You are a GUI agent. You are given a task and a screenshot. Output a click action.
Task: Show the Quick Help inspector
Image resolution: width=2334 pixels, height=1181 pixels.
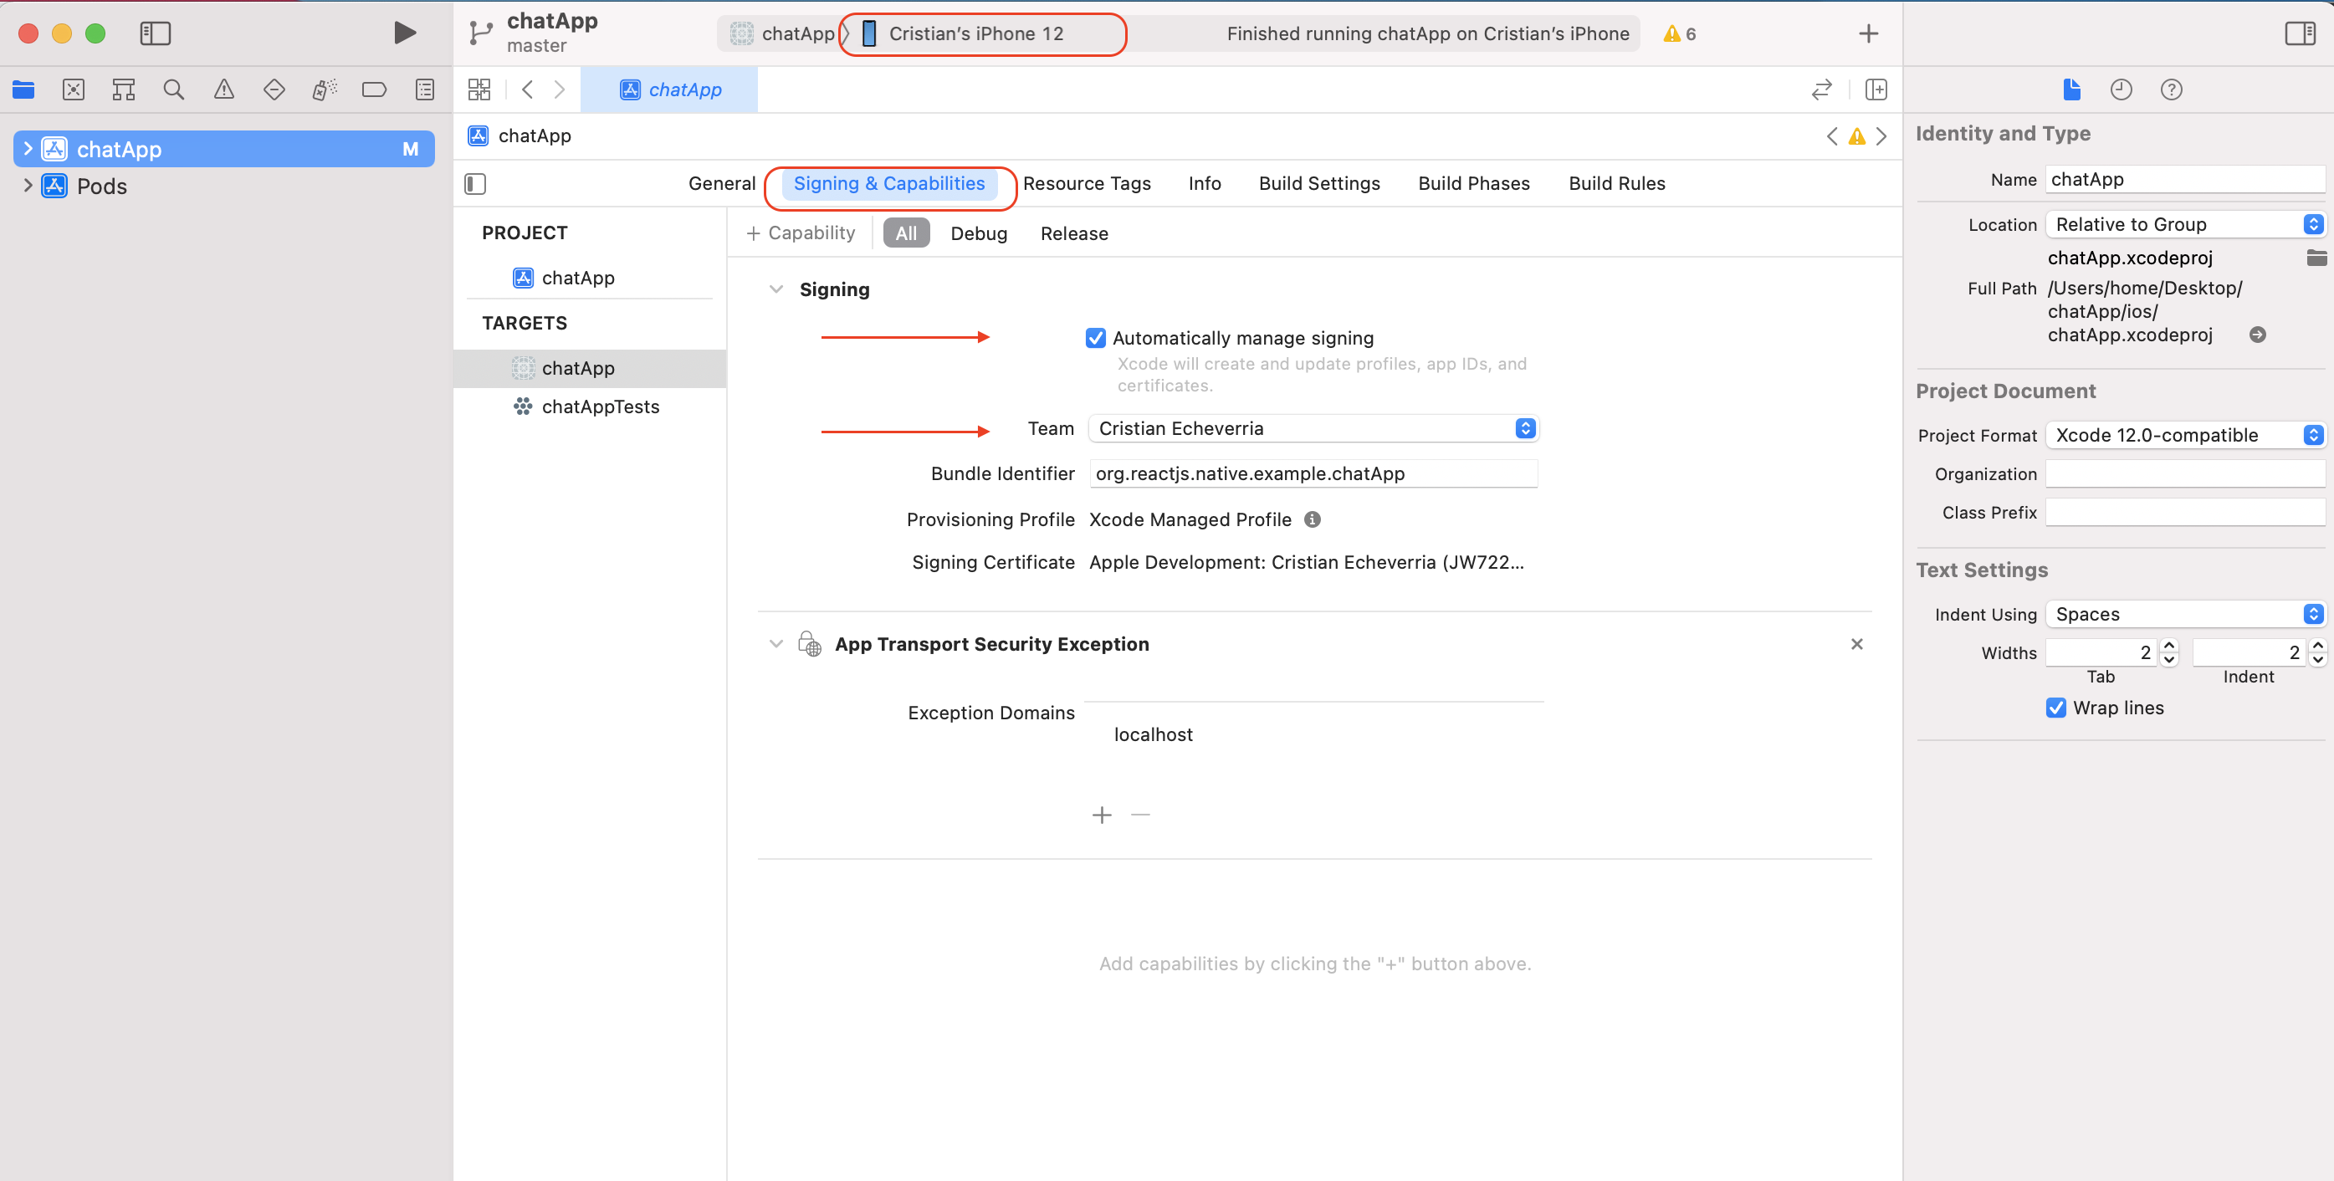(2171, 89)
